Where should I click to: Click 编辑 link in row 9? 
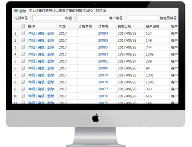tap(41, 89)
